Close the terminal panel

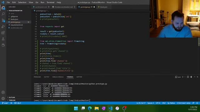197,77
